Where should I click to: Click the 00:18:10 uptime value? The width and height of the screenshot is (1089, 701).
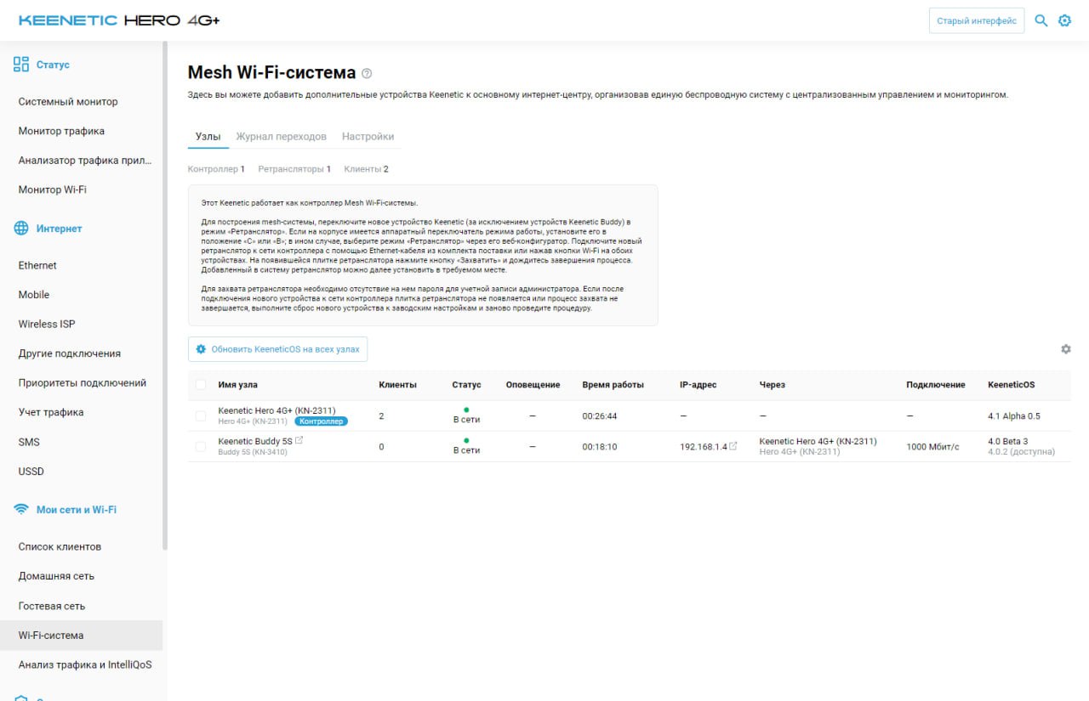click(x=600, y=447)
